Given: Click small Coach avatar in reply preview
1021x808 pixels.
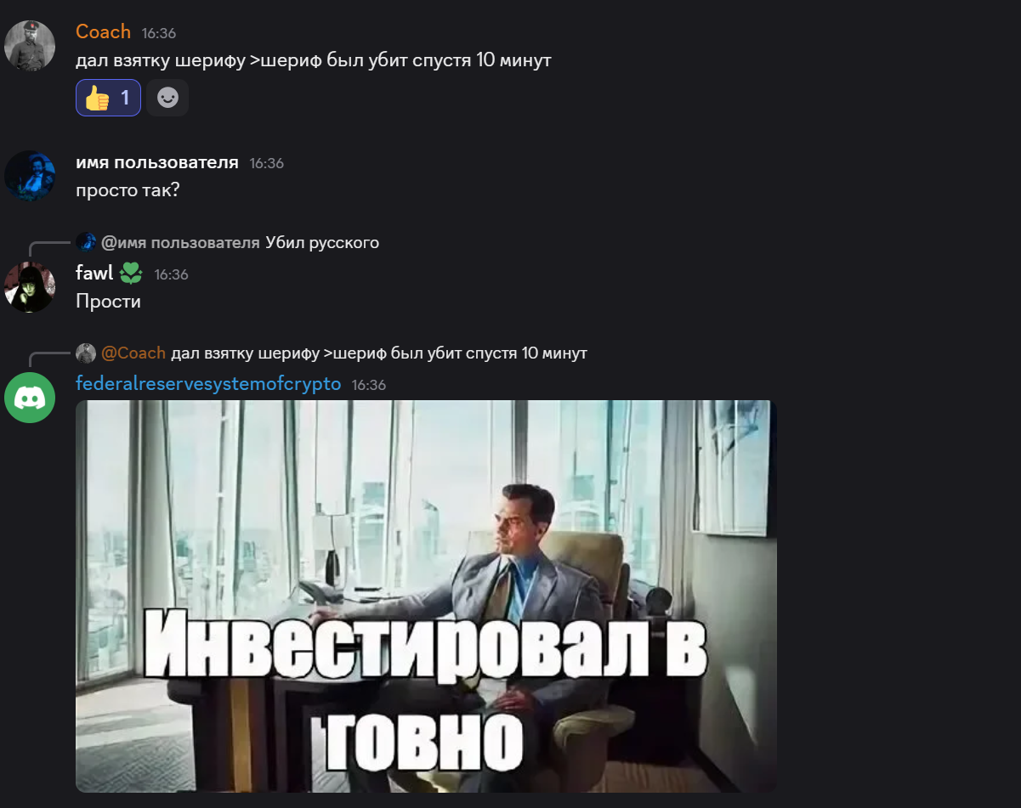Looking at the screenshot, I should [86, 353].
